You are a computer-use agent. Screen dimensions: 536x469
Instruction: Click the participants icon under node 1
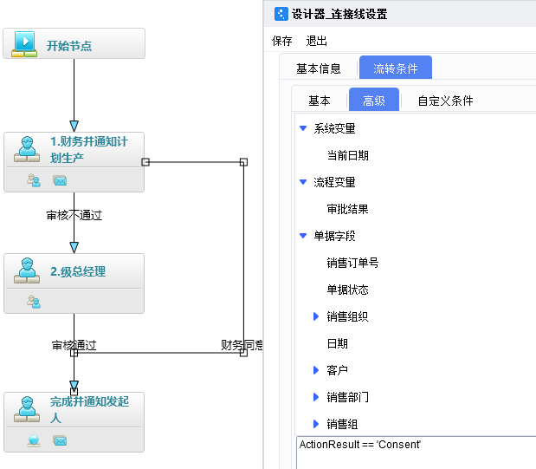[34, 180]
